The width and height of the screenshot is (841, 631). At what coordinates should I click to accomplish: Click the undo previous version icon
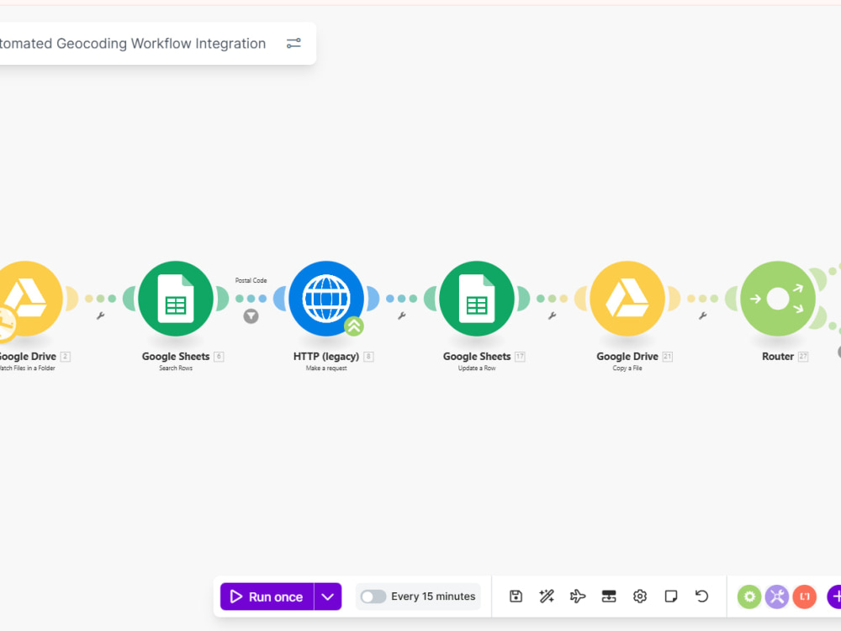pyautogui.click(x=701, y=597)
